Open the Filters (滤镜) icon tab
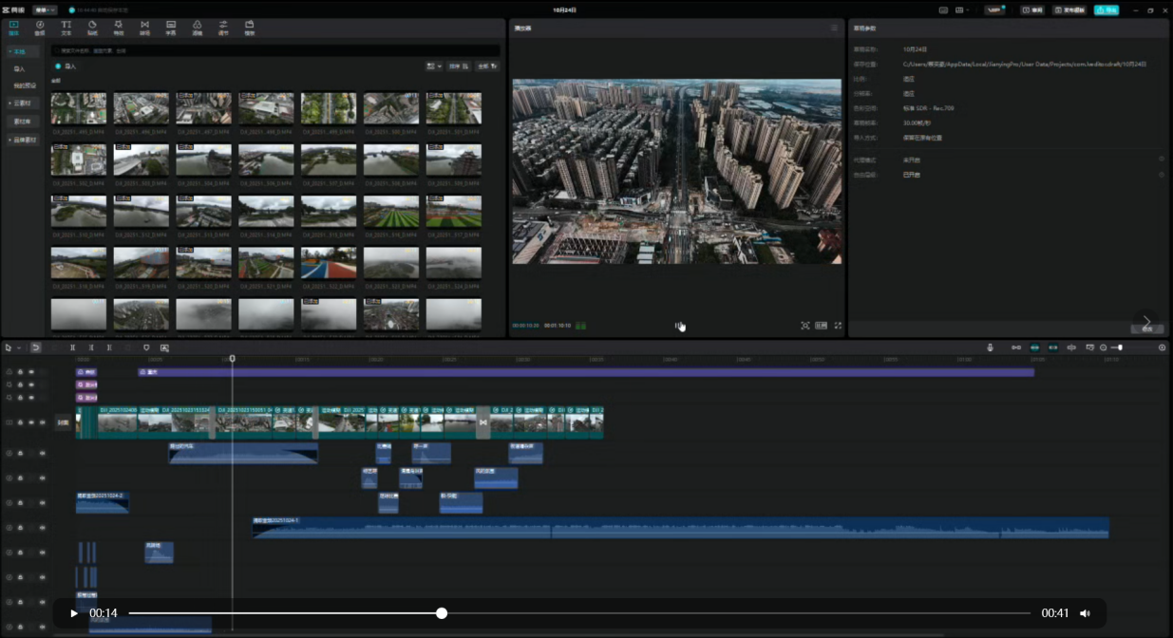The height and width of the screenshot is (638, 1173). (x=197, y=28)
